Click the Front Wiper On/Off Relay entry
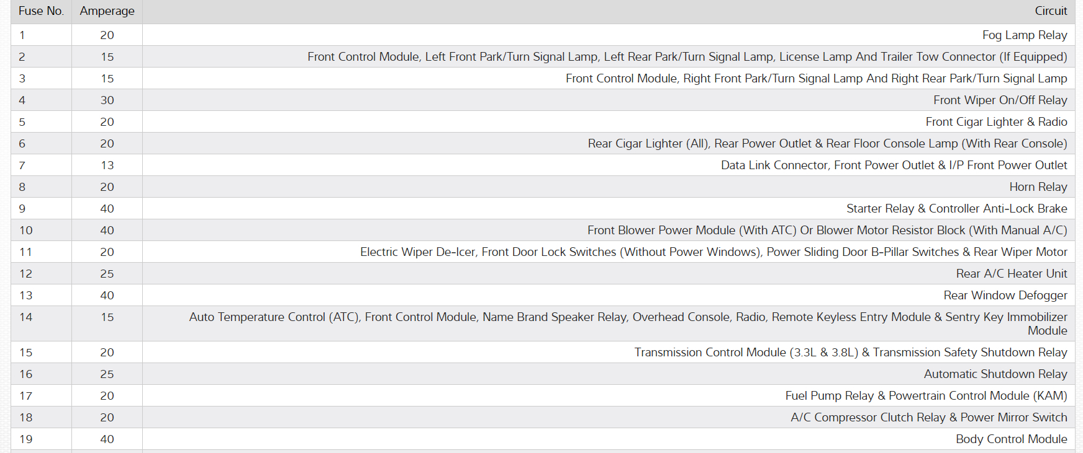1083x453 pixels. pos(1000,100)
